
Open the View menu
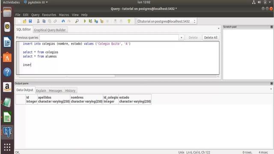pyautogui.click(x=75, y=15)
